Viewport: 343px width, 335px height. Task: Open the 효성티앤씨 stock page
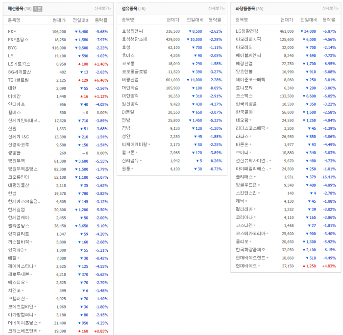(132, 31)
